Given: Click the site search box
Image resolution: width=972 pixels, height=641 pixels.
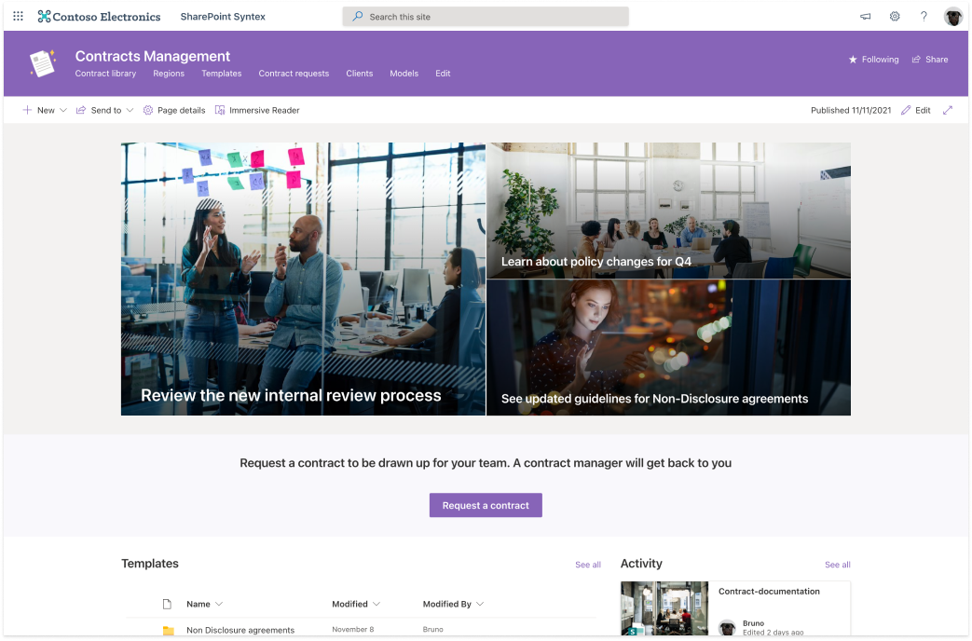Looking at the screenshot, I should point(486,17).
